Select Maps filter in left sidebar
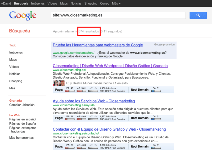The image size is (212, 153). pos(13,60)
